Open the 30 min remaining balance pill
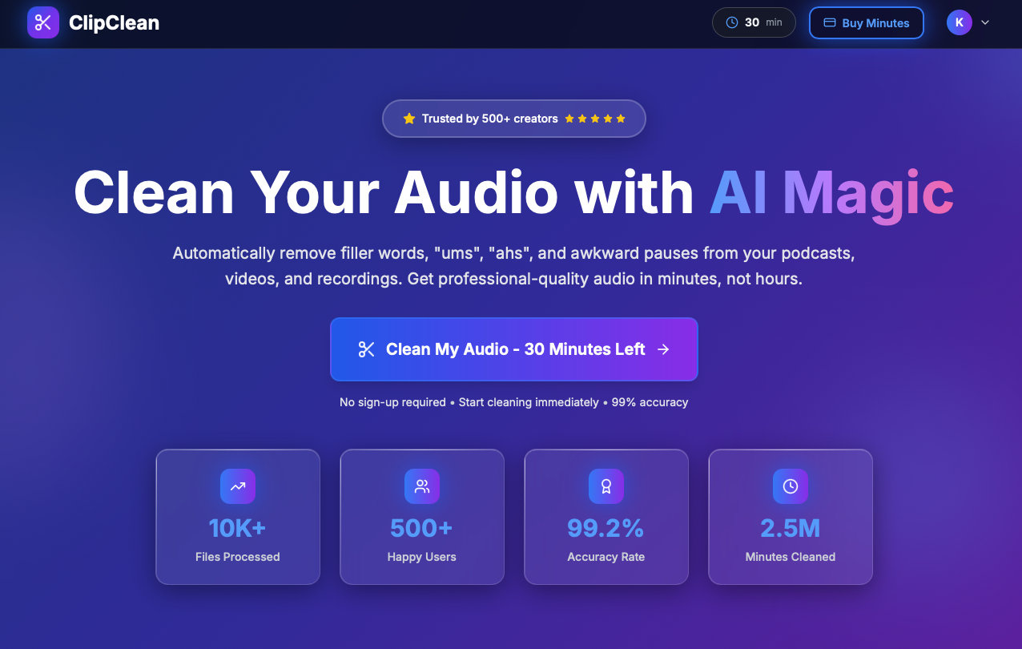Screen dimensions: 1022x649 point(754,22)
